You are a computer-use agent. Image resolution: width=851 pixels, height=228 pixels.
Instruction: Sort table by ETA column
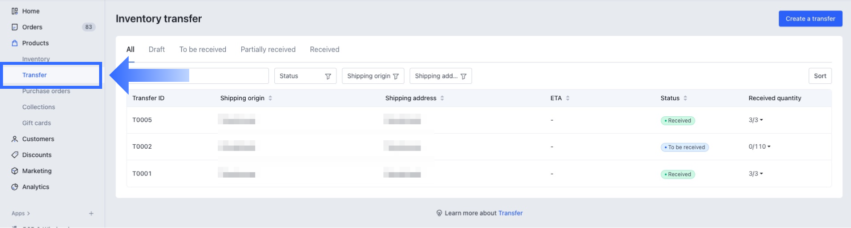[567, 98]
